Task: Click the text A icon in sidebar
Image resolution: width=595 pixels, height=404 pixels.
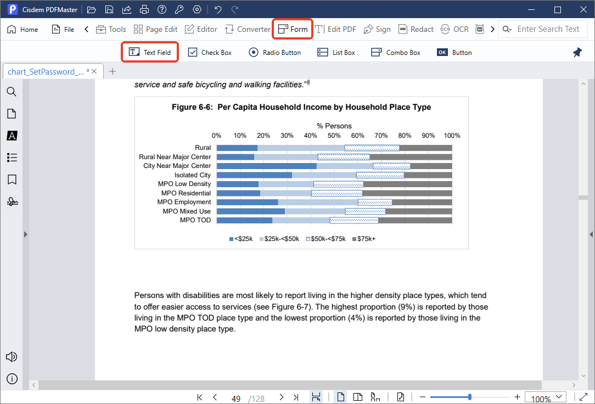Action: pos(12,136)
